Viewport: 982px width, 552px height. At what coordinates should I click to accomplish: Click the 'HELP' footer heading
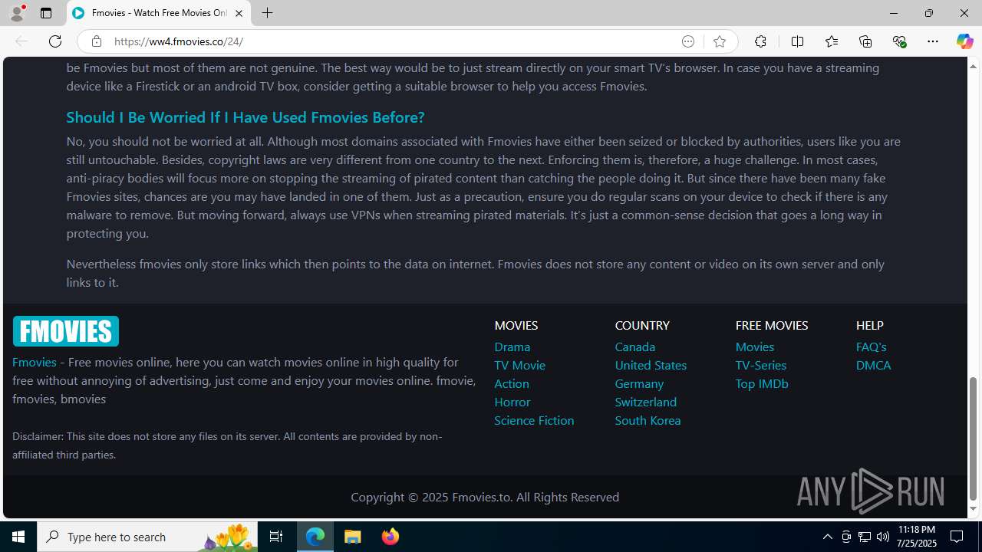point(870,325)
